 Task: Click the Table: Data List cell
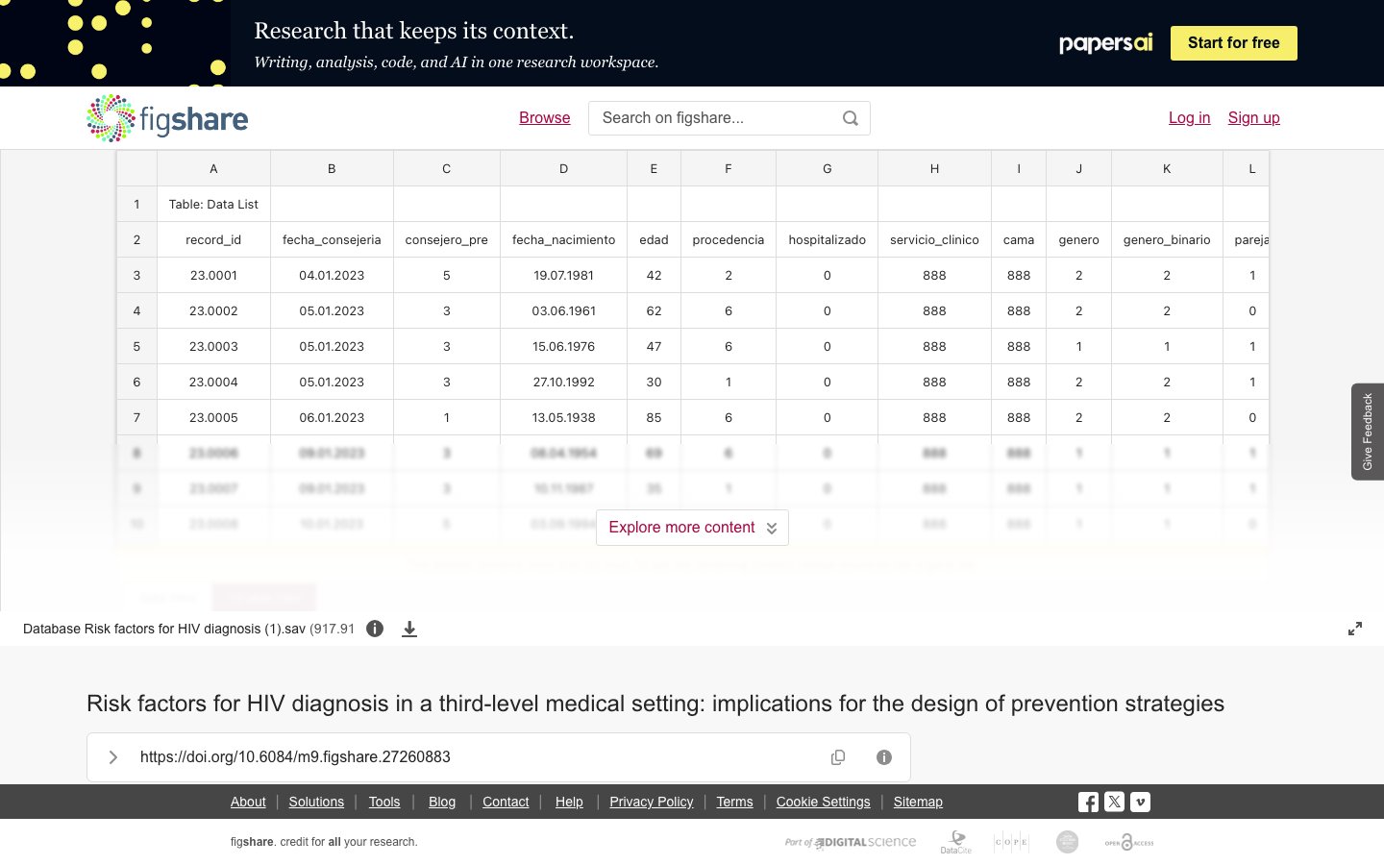(213, 205)
